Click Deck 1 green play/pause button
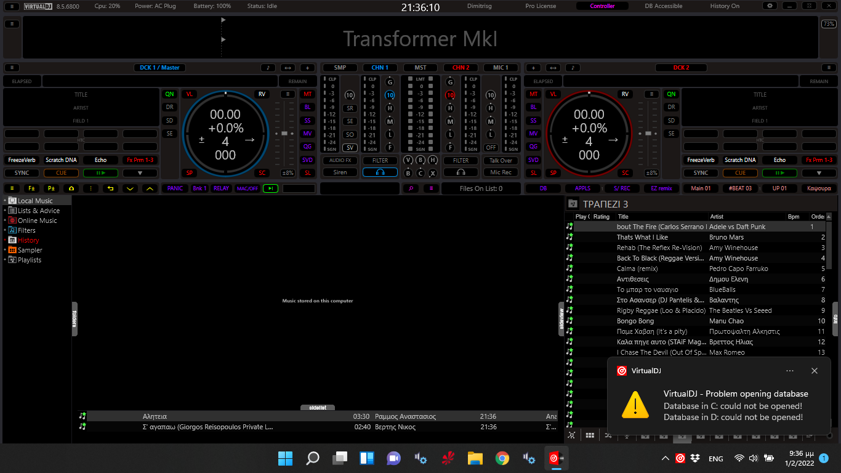This screenshot has height=473, width=841. [x=100, y=173]
